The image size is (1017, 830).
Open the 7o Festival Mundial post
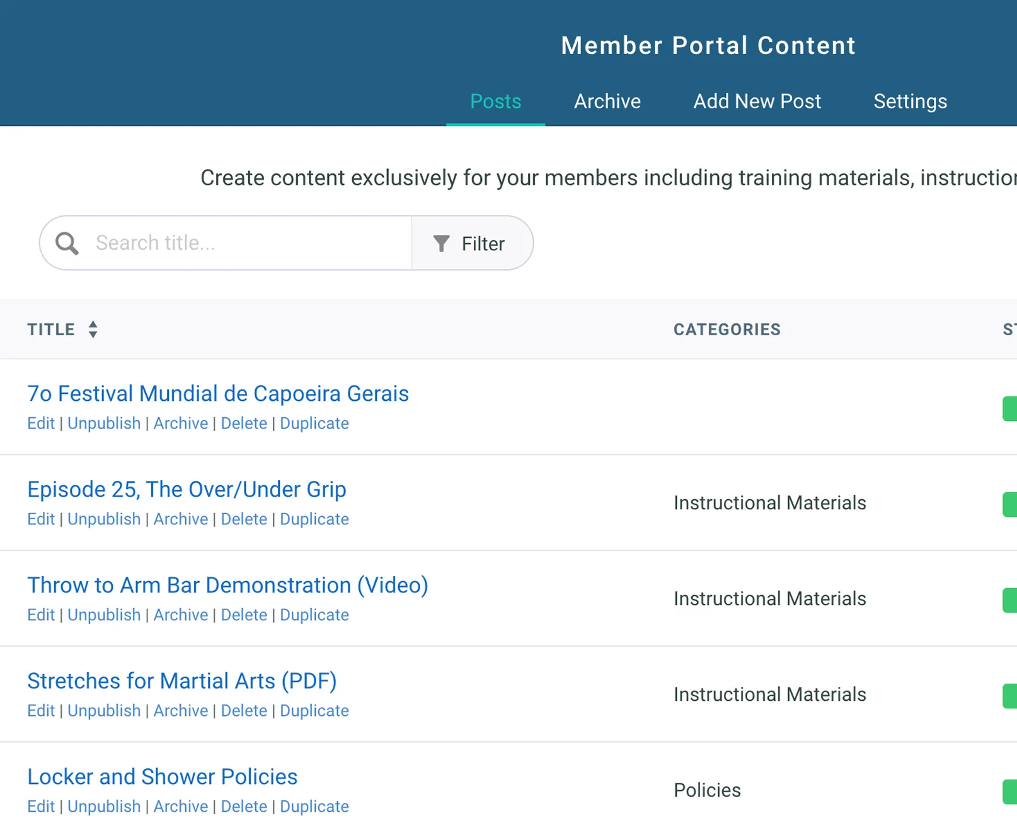point(218,394)
